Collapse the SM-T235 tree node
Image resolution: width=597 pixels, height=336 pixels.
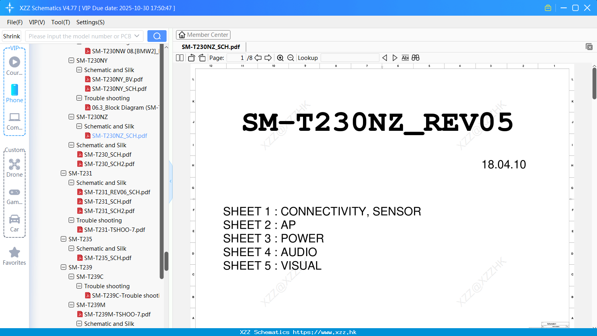pyautogui.click(x=64, y=239)
